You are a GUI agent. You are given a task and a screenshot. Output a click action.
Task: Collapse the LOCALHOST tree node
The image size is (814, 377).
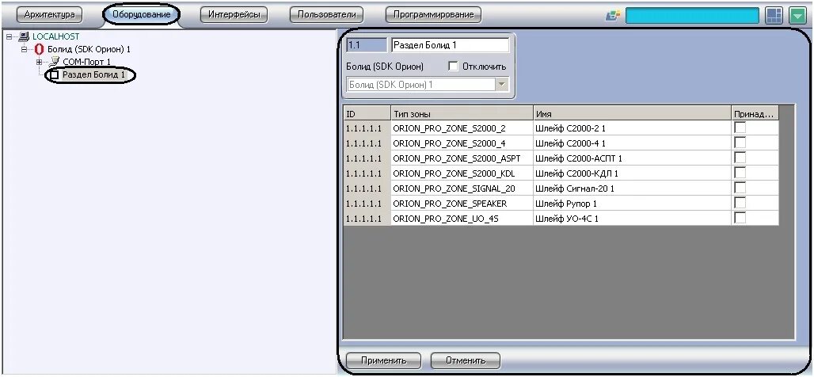pyautogui.click(x=10, y=37)
